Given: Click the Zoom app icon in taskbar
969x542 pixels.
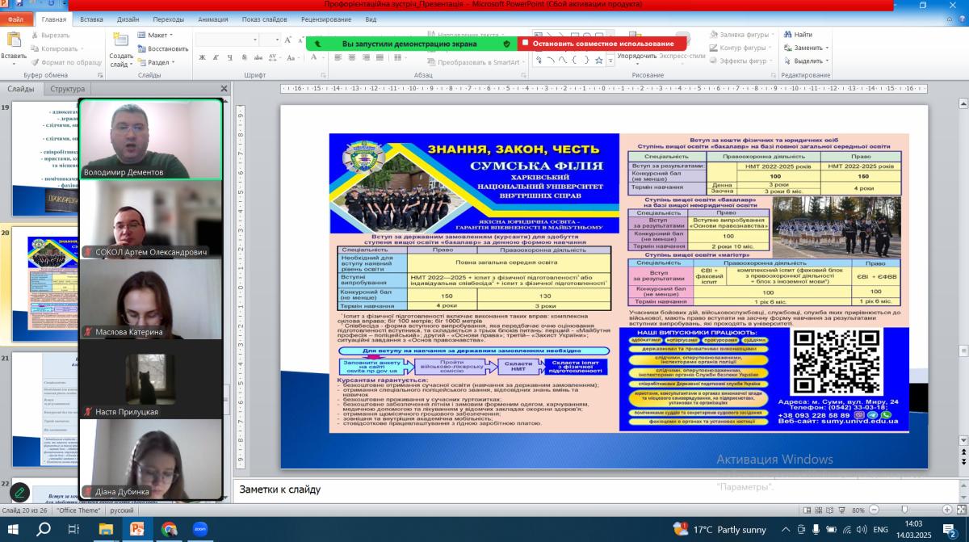Looking at the screenshot, I should [x=200, y=529].
